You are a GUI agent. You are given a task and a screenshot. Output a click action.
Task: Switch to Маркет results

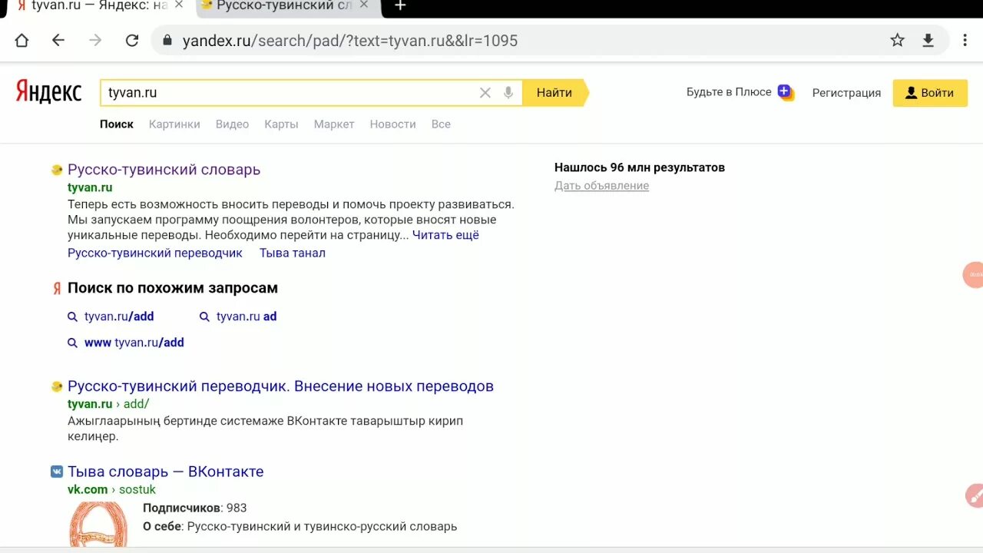coord(334,124)
